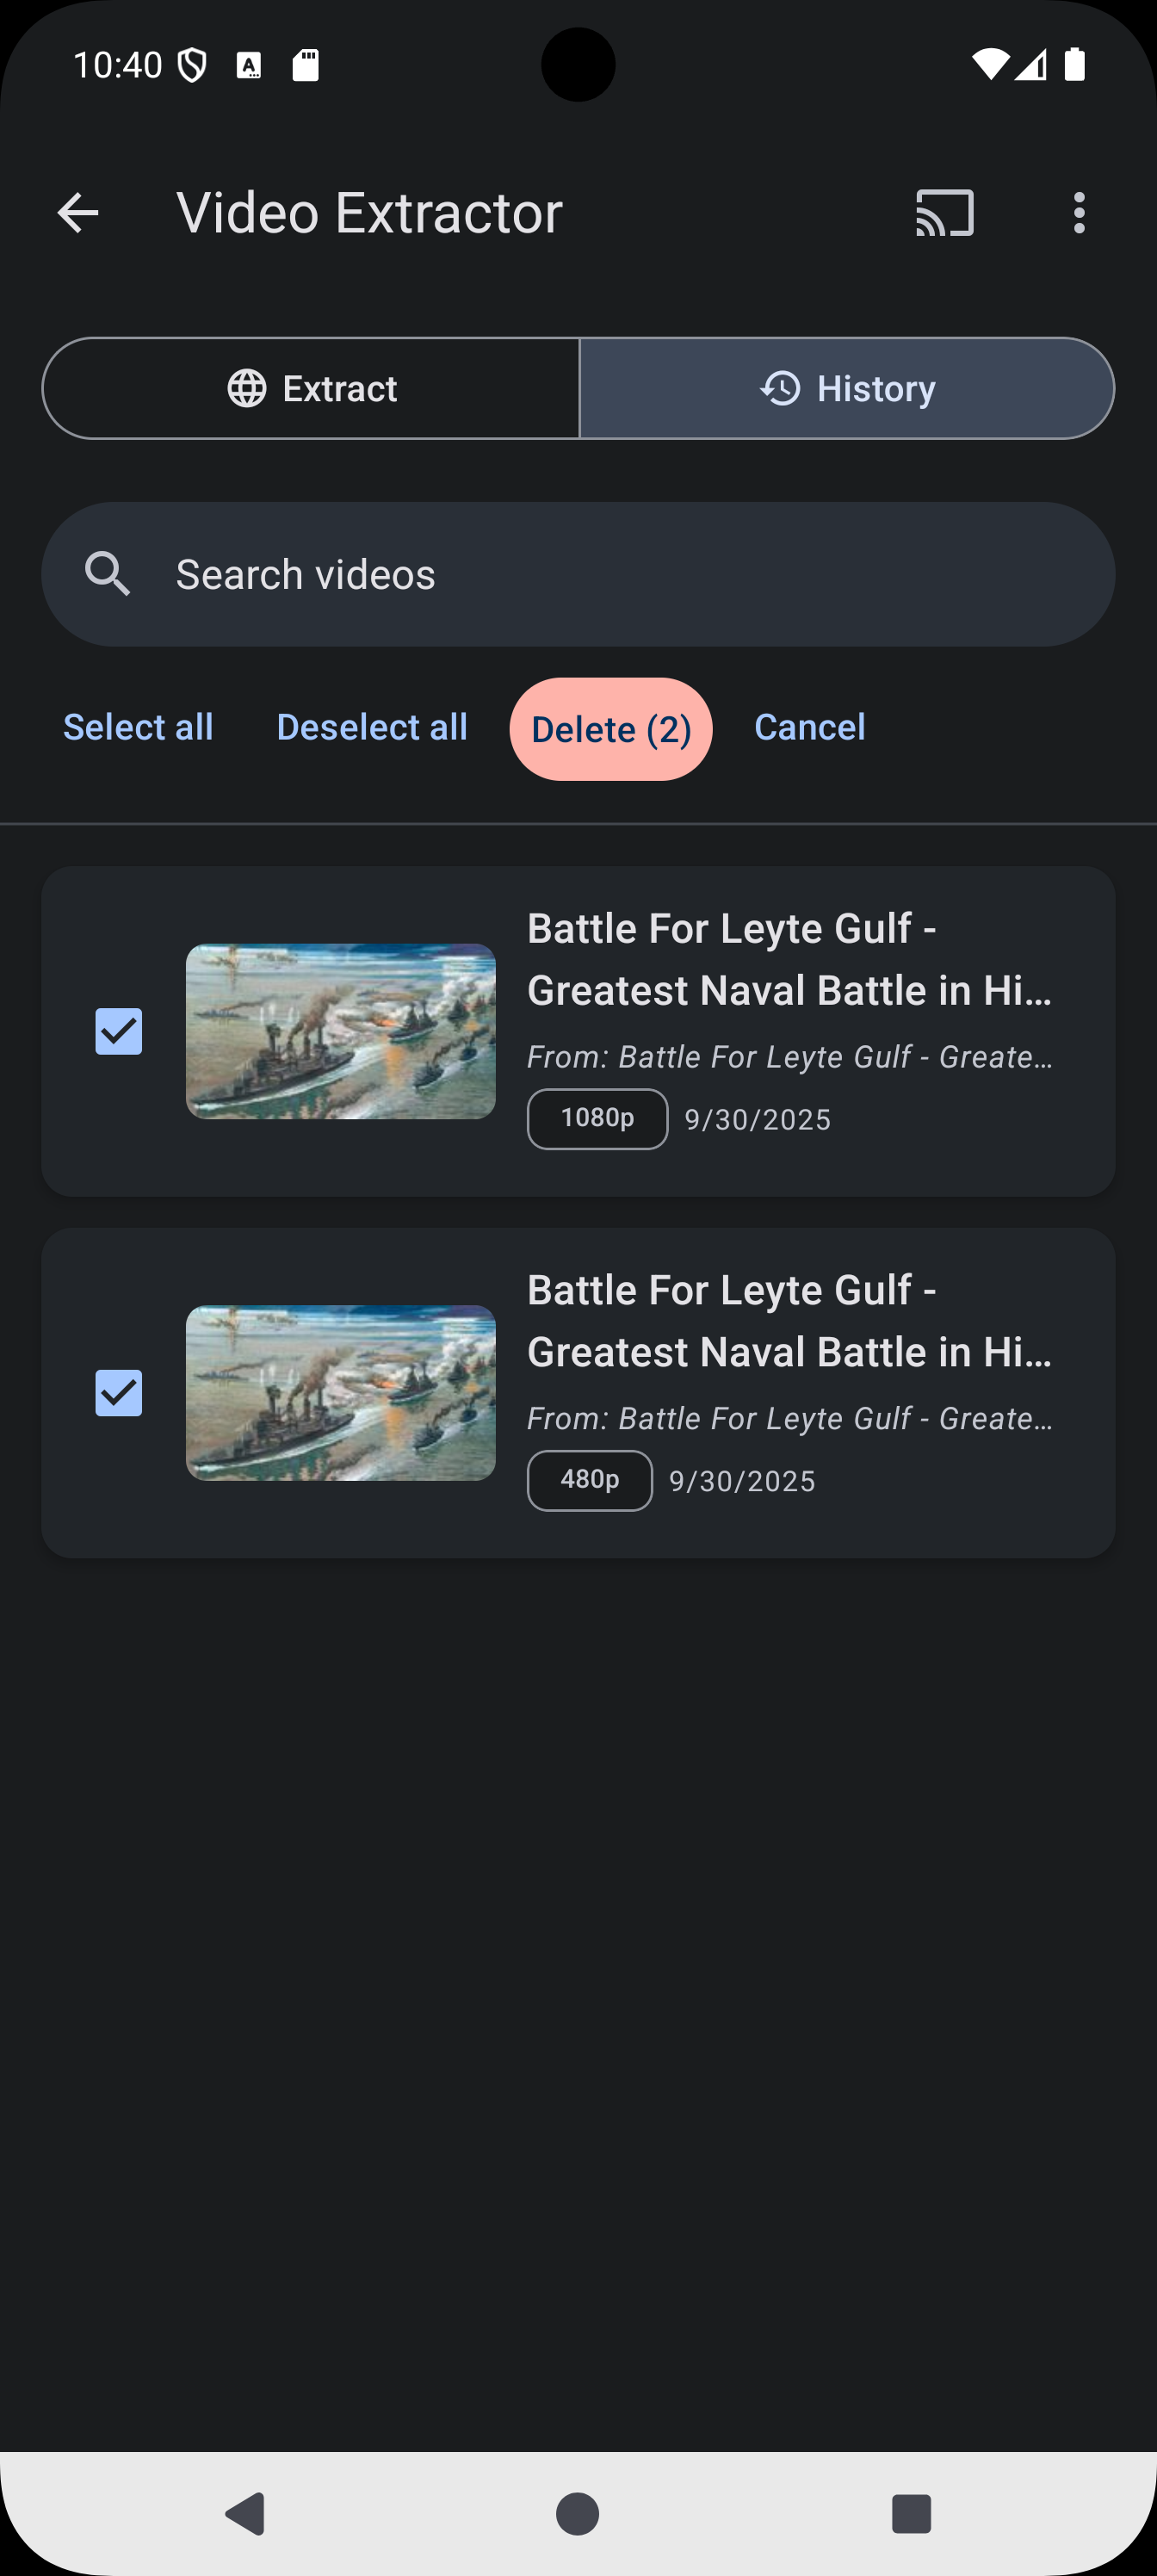Click Deselect all

[x=372, y=727]
